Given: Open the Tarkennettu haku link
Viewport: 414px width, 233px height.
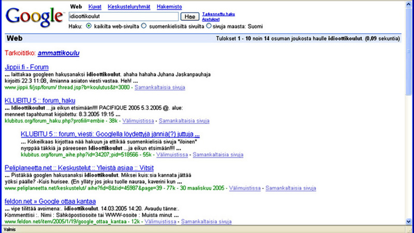Looking at the screenshot, I should (x=218, y=14).
